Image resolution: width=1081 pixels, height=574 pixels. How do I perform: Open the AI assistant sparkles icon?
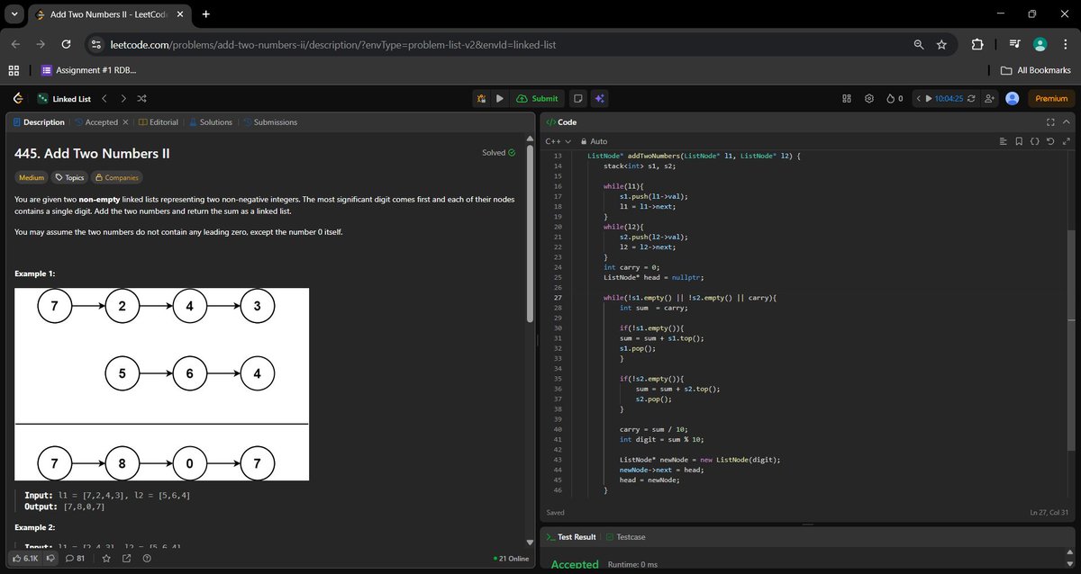pos(599,99)
